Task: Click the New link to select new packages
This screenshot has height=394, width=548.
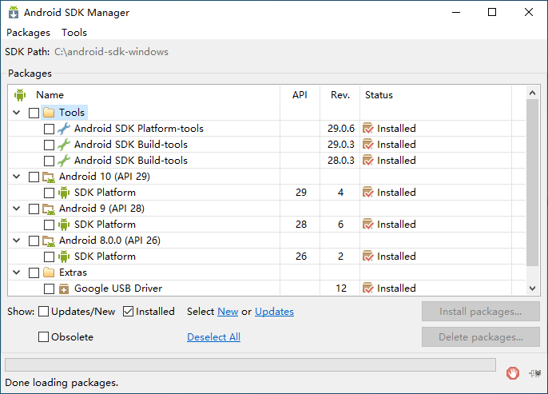Action: tap(228, 312)
